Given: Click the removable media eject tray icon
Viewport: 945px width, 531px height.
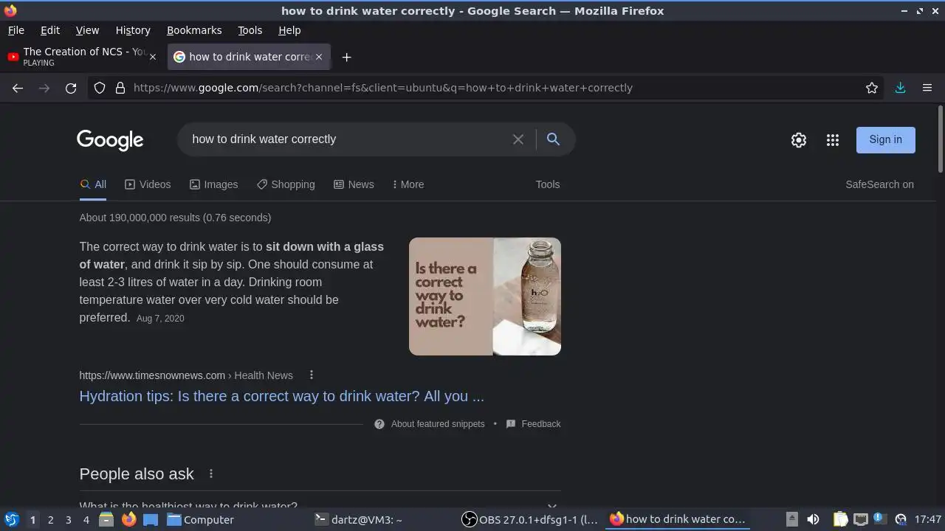Looking at the screenshot, I should pos(791,519).
